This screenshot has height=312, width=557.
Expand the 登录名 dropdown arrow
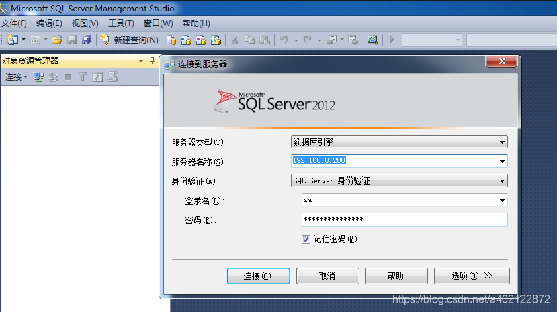point(502,201)
